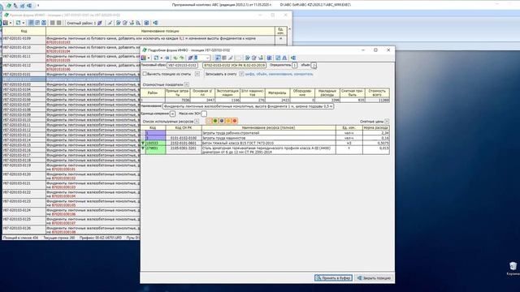Click the 'Принять в буфер' button
The width and height of the screenshot is (520, 292).
(x=333, y=278)
